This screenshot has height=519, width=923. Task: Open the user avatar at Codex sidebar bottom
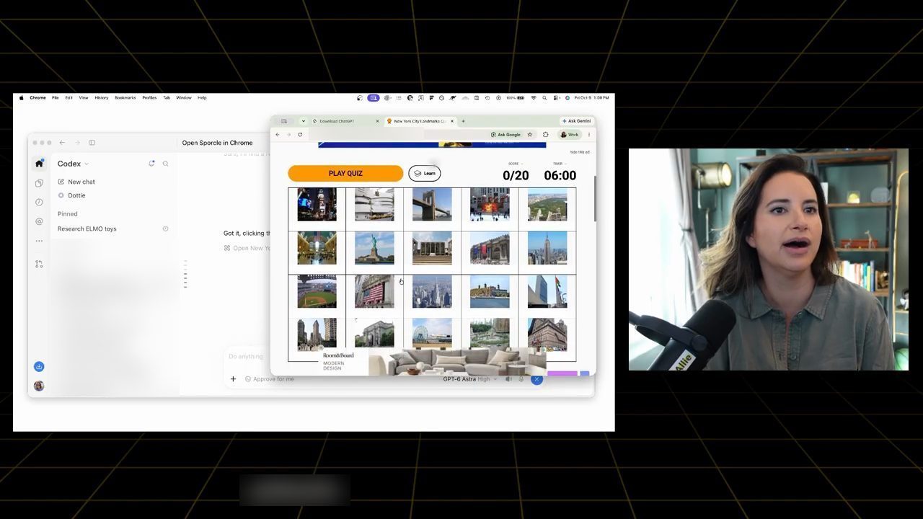tap(39, 386)
